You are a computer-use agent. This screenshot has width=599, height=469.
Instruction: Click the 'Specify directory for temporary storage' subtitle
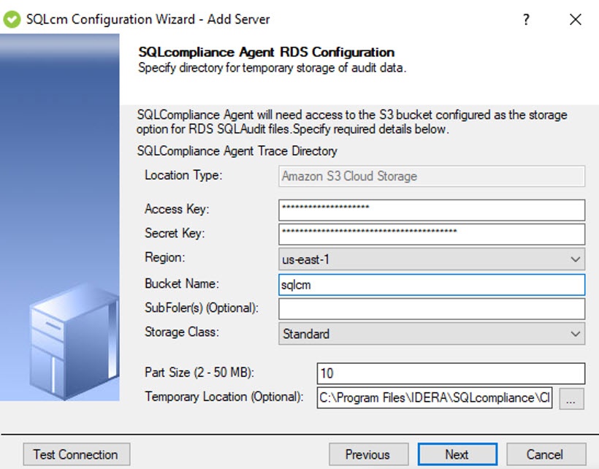pyautogui.click(x=272, y=68)
